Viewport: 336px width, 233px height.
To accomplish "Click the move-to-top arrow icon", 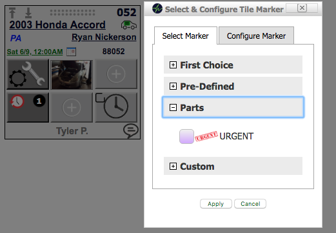I will tap(12, 13).
